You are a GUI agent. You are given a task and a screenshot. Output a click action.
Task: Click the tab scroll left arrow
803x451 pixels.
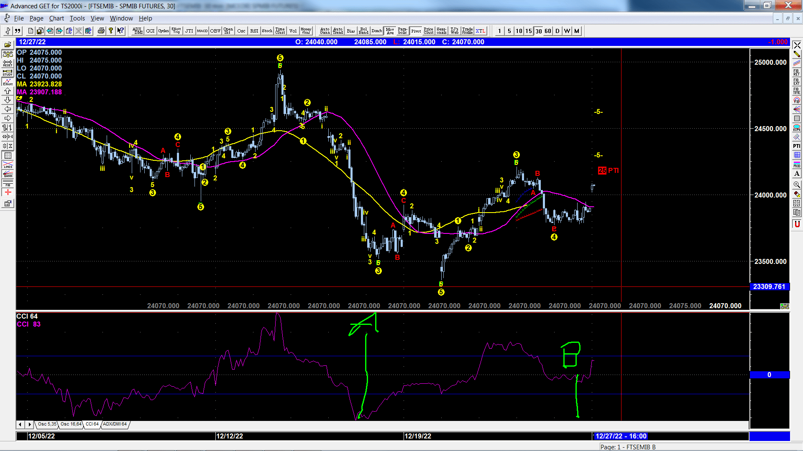click(x=20, y=424)
